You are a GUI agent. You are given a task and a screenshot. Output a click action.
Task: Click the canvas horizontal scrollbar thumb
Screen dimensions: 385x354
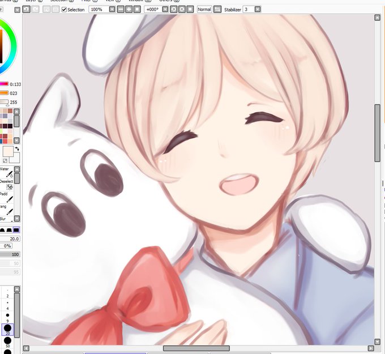pos(196,348)
